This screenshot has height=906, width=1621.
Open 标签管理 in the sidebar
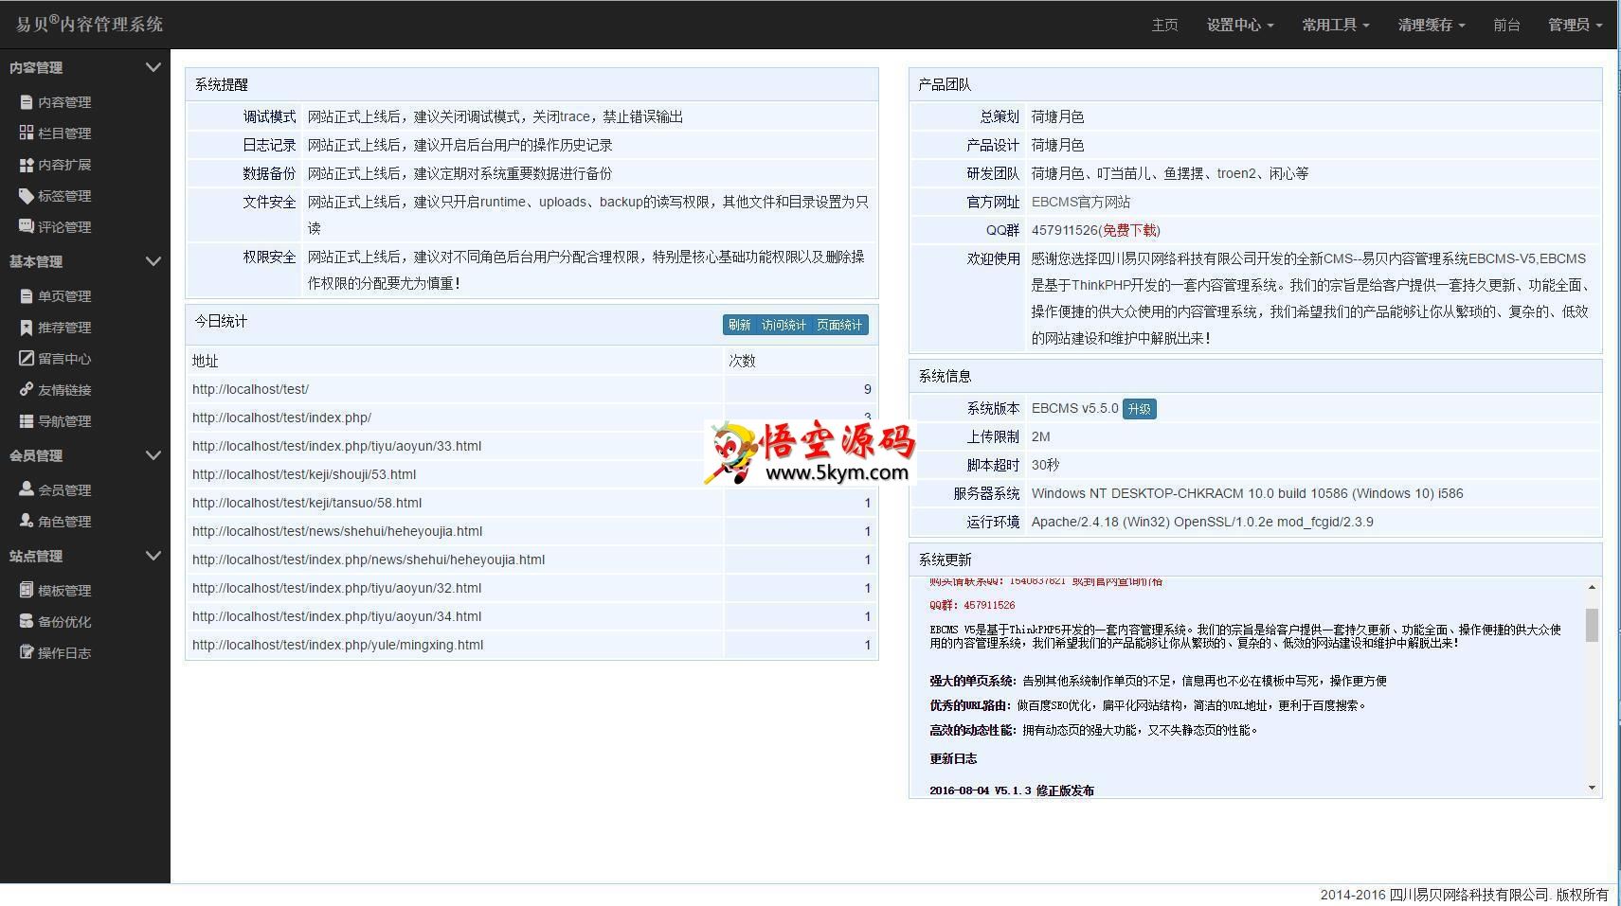coord(64,196)
